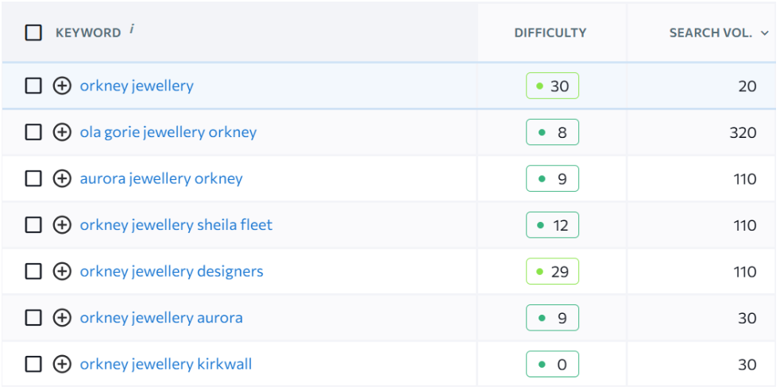Add orkney jewellery aurora using plus icon

point(62,318)
